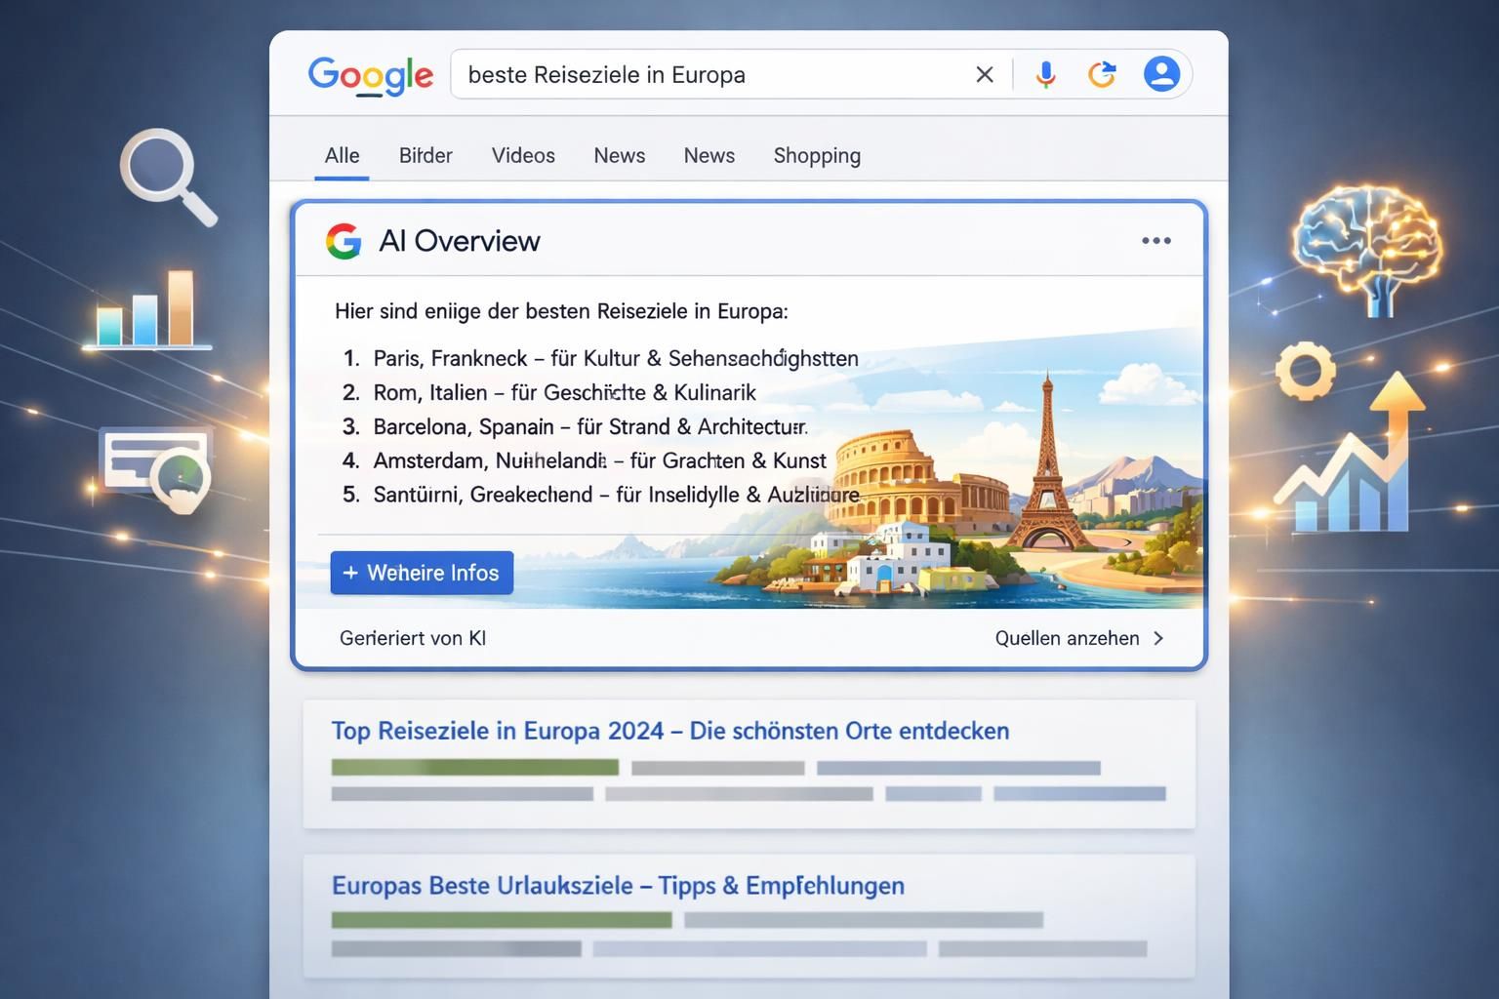Click the AI Overview heading

pyautogui.click(x=459, y=241)
